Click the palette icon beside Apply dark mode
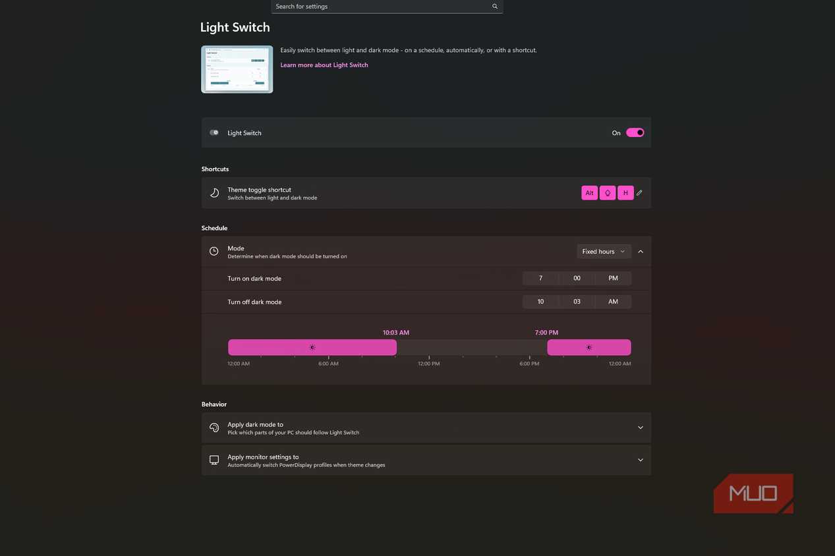835x556 pixels. pyautogui.click(x=214, y=428)
